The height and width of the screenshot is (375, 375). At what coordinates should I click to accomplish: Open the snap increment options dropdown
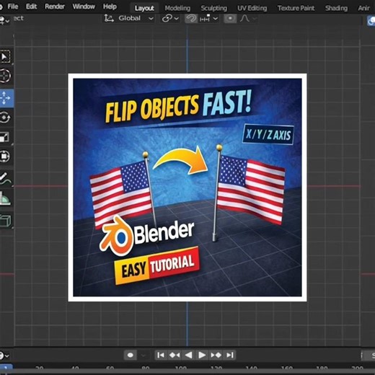pos(208,19)
